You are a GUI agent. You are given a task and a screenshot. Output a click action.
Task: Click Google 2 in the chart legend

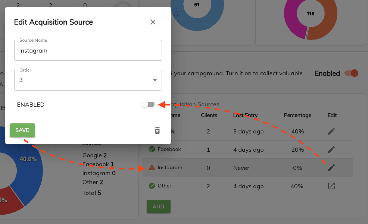tap(94, 155)
